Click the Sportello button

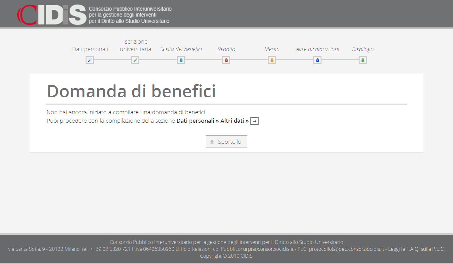pyautogui.click(x=226, y=142)
